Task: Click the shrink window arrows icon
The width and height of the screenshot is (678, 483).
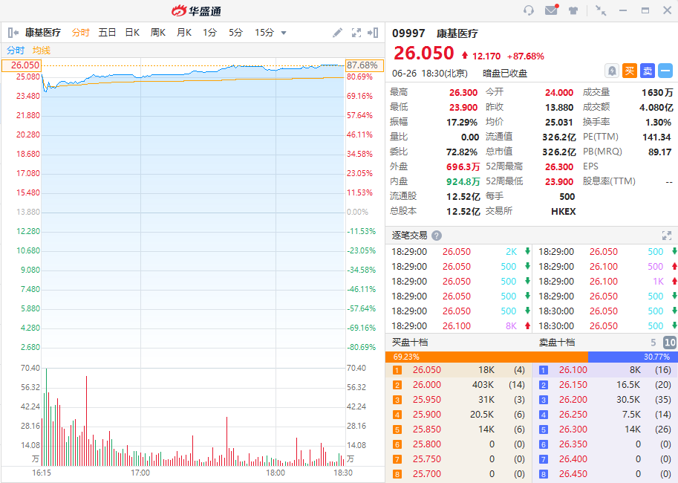Action: 601,10
